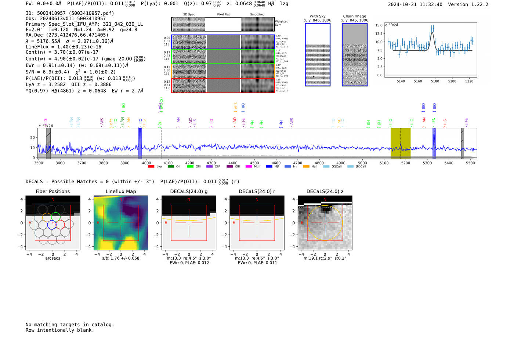Open the DECaLS(24.0) r image
Viewport: 514px width, 350px height.
point(257,223)
